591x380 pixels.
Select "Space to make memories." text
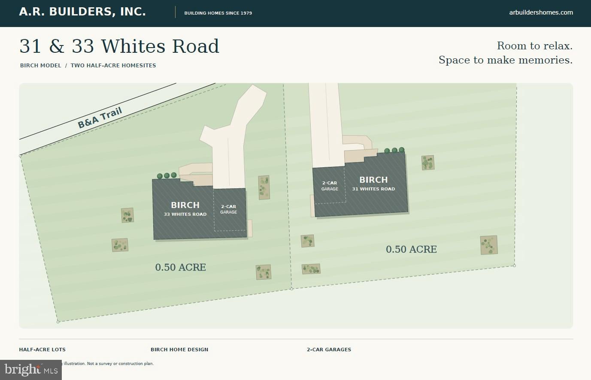(x=506, y=60)
